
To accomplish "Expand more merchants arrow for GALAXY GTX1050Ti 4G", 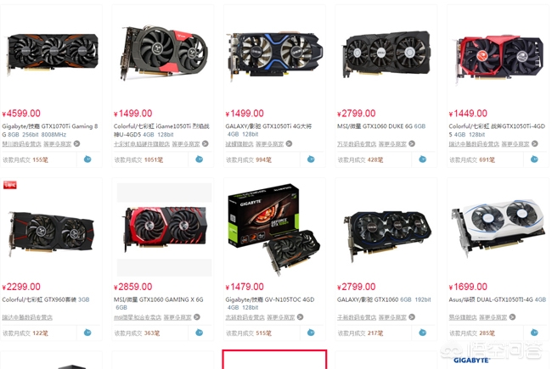I will pyautogui.click(x=289, y=143).
